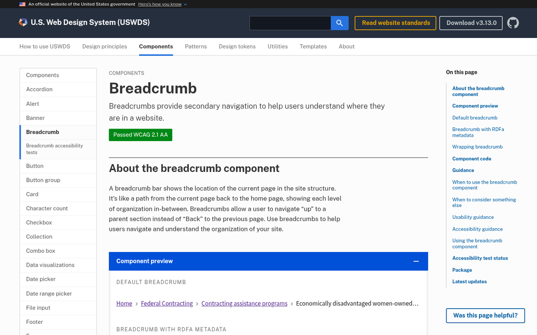Viewport: 537px width, 335px height.
Task: Click the Read website standards button
Action: [x=395, y=23]
